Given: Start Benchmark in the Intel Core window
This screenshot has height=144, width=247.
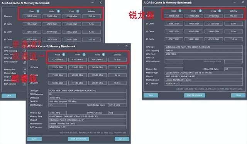Looking at the screenshot, I should tap(78, 139).
